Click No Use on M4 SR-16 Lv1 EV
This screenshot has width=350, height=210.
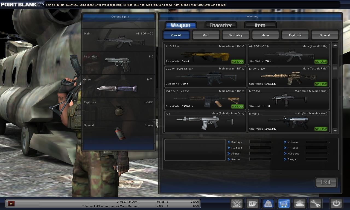(237, 106)
